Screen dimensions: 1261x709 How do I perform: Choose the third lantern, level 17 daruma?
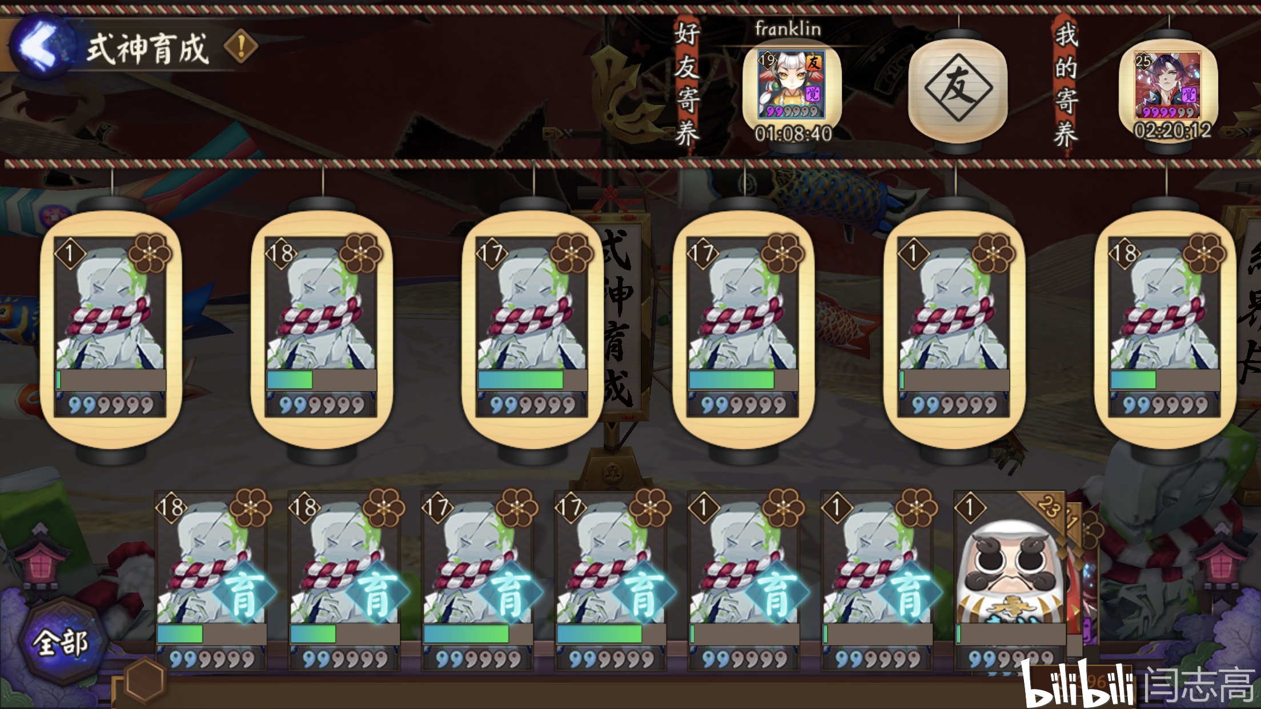[532, 328]
